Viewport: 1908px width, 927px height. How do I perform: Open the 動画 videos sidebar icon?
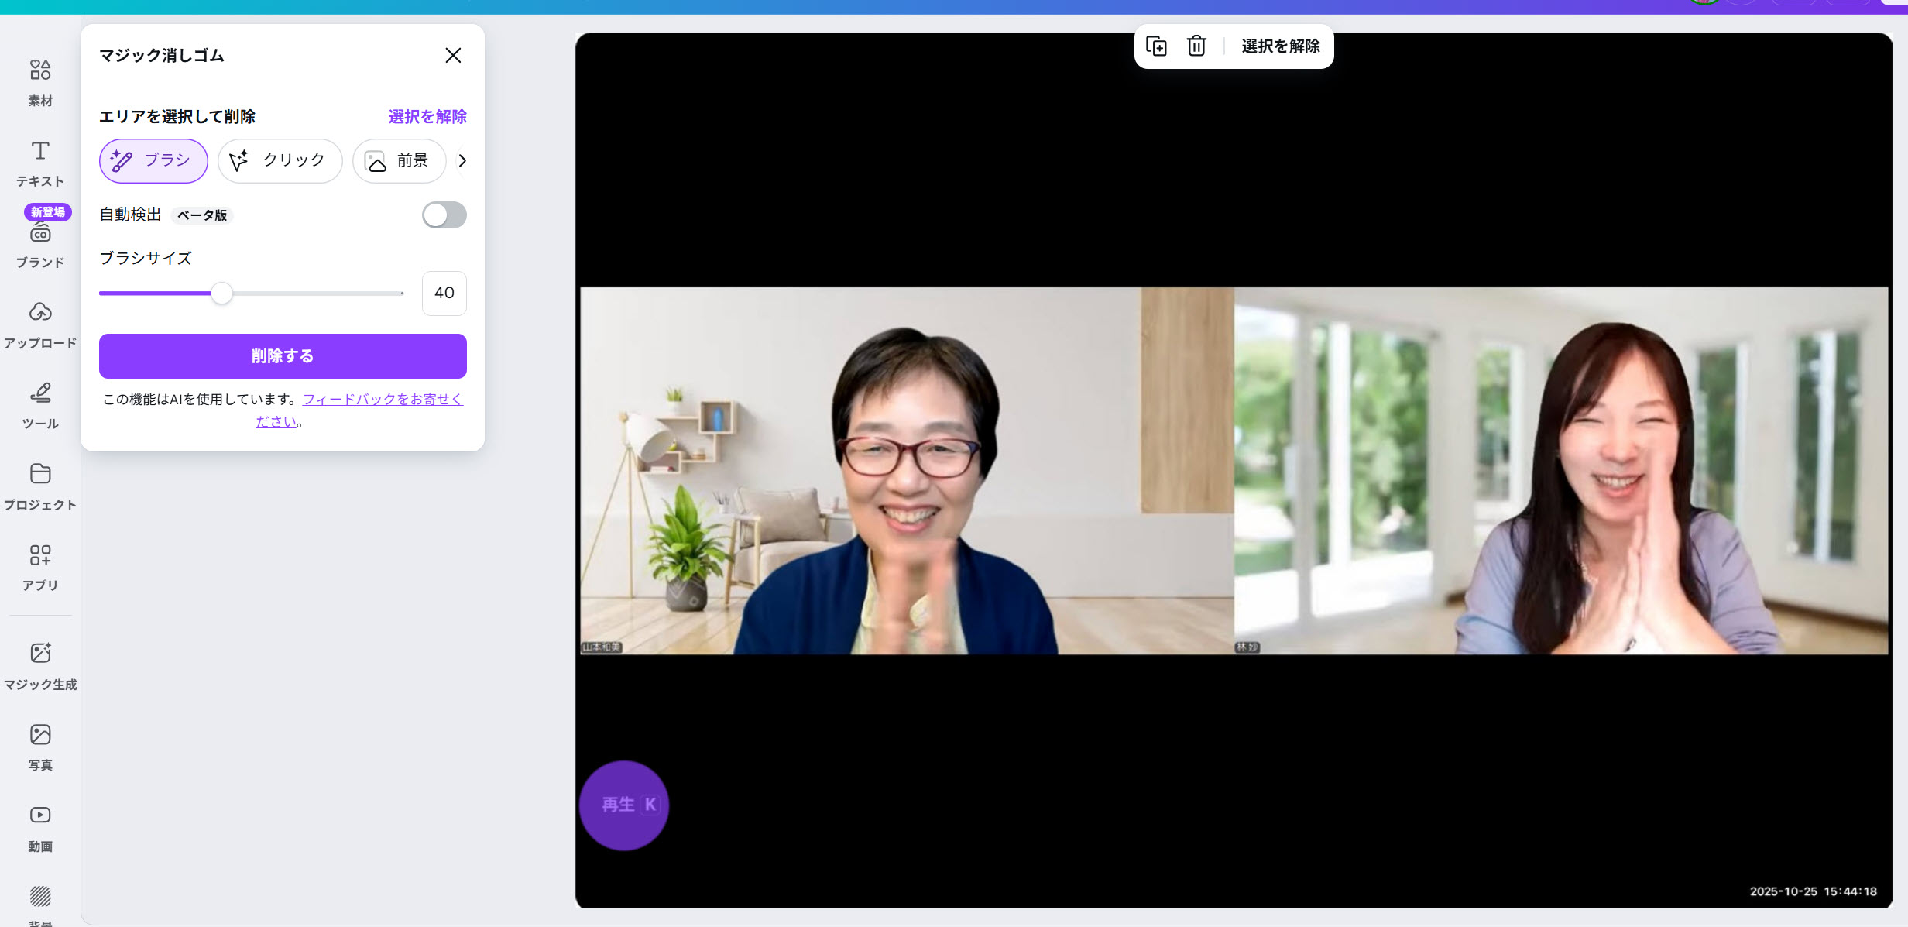(40, 815)
